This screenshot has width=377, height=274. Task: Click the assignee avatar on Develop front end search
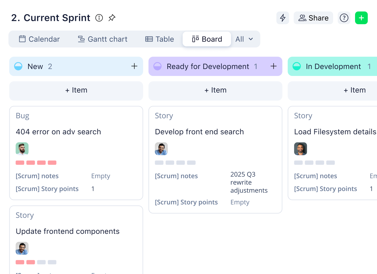point(161,149)
